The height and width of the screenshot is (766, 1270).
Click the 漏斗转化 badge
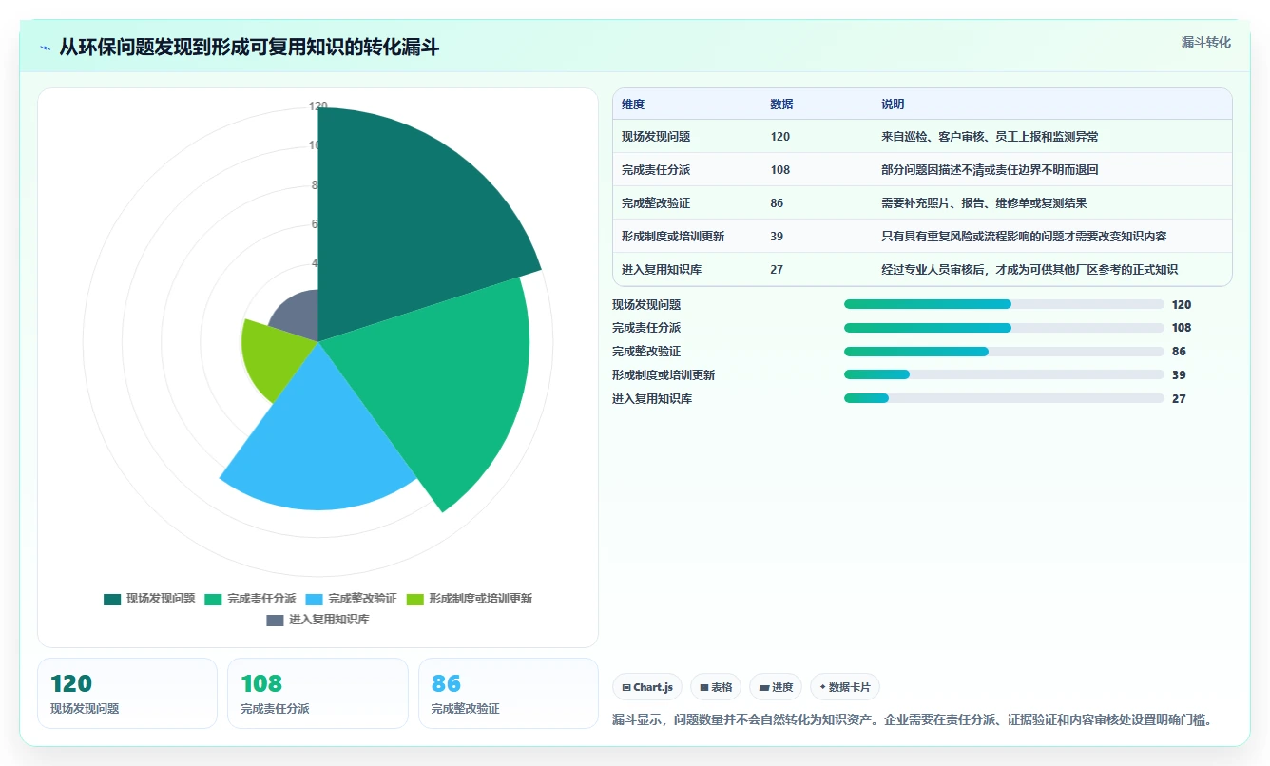click(1205, 42)
